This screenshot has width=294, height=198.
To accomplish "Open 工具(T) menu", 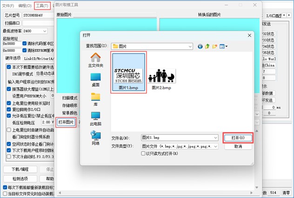I will pyautogui.click(x=42, y=6).
